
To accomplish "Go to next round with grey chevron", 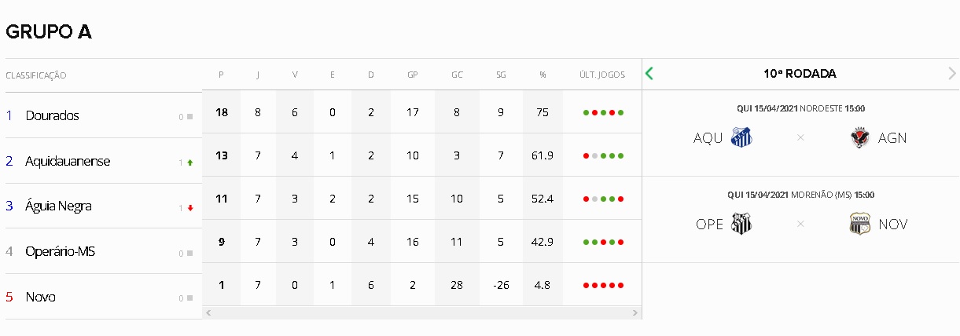I will (x=952, y=74).
